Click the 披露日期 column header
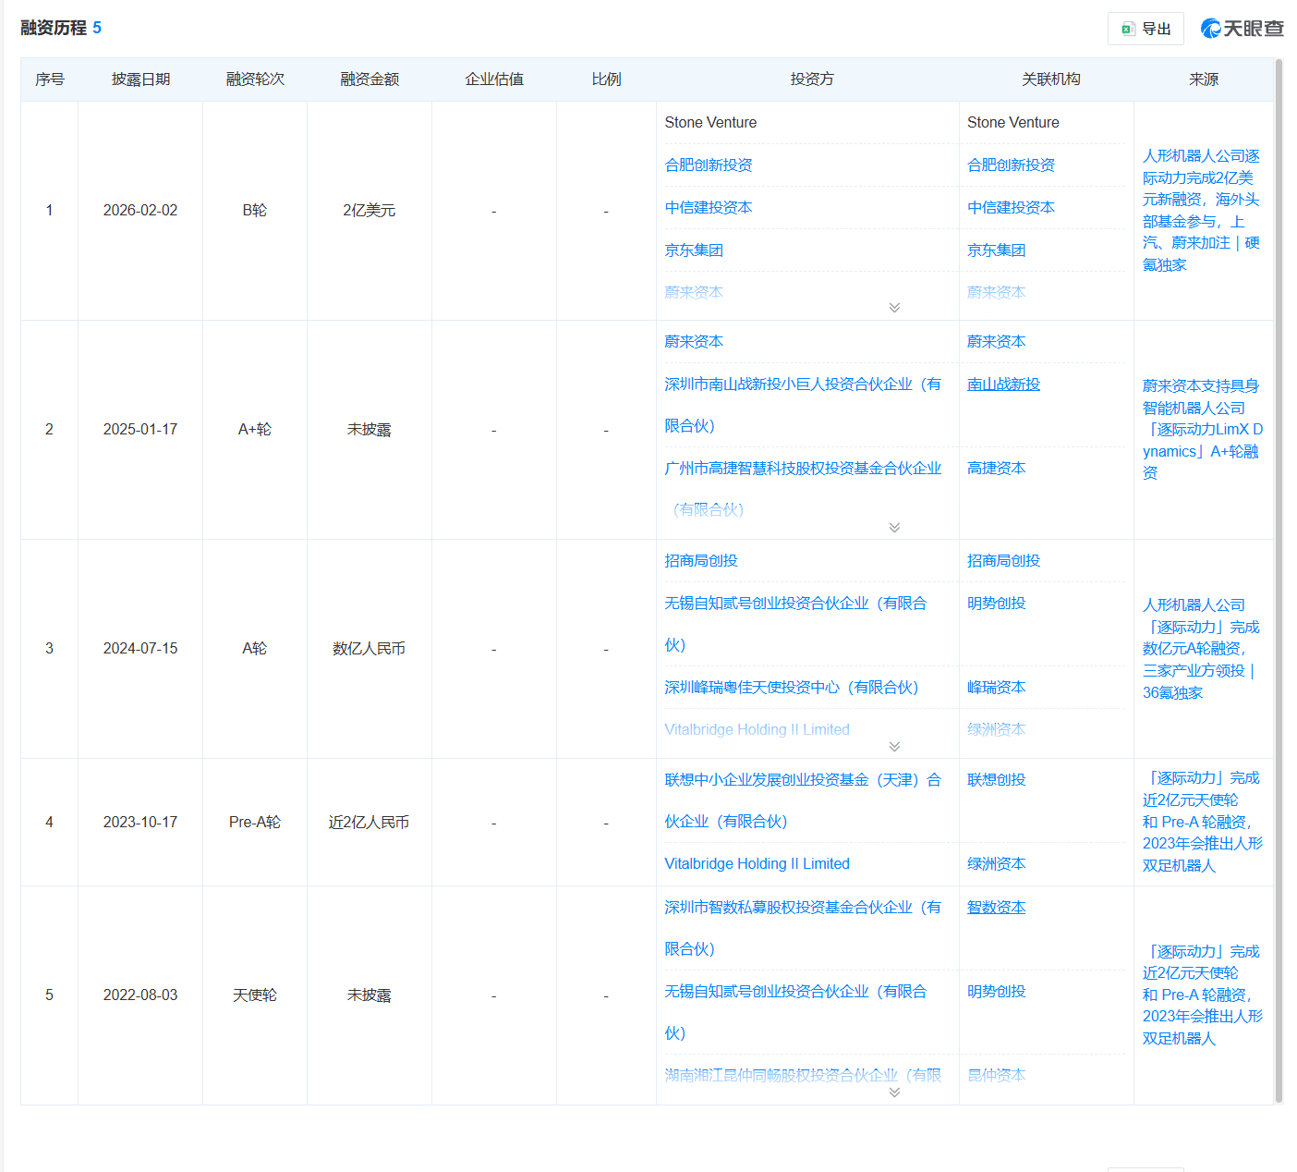Image resolution: width=1297 pixels, height=1172 pixels. (x=140, y=79)
